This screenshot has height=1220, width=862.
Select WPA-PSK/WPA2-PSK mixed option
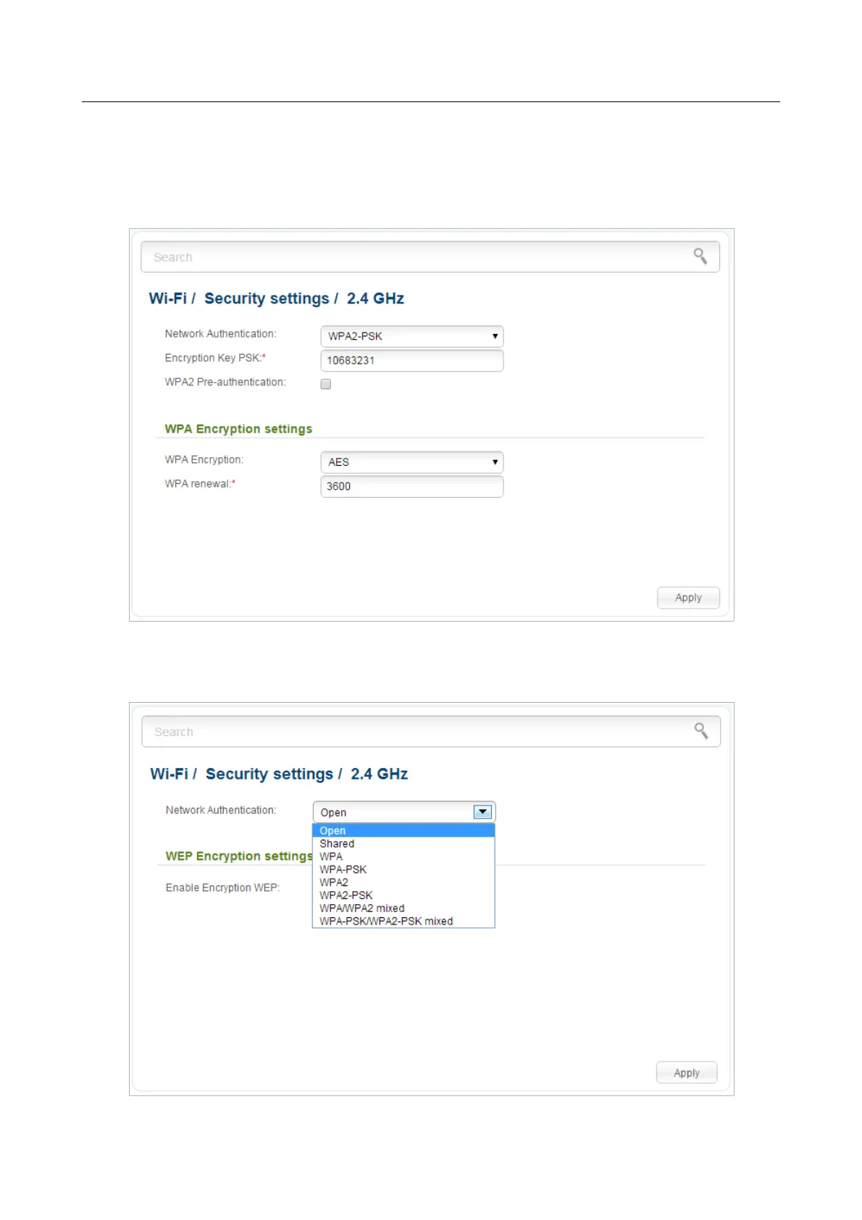386,922
